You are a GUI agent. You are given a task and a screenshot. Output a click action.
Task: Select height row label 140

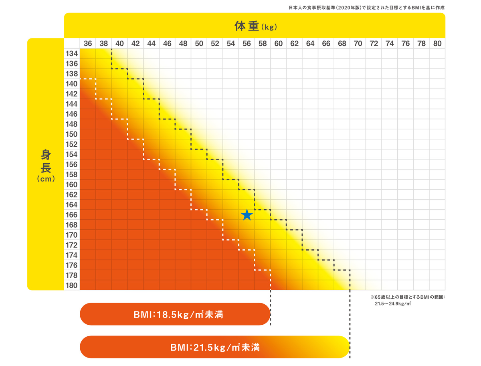click(72, 84)
